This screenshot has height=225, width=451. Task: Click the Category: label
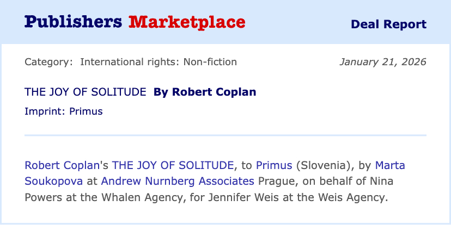[x=48, y=62]
